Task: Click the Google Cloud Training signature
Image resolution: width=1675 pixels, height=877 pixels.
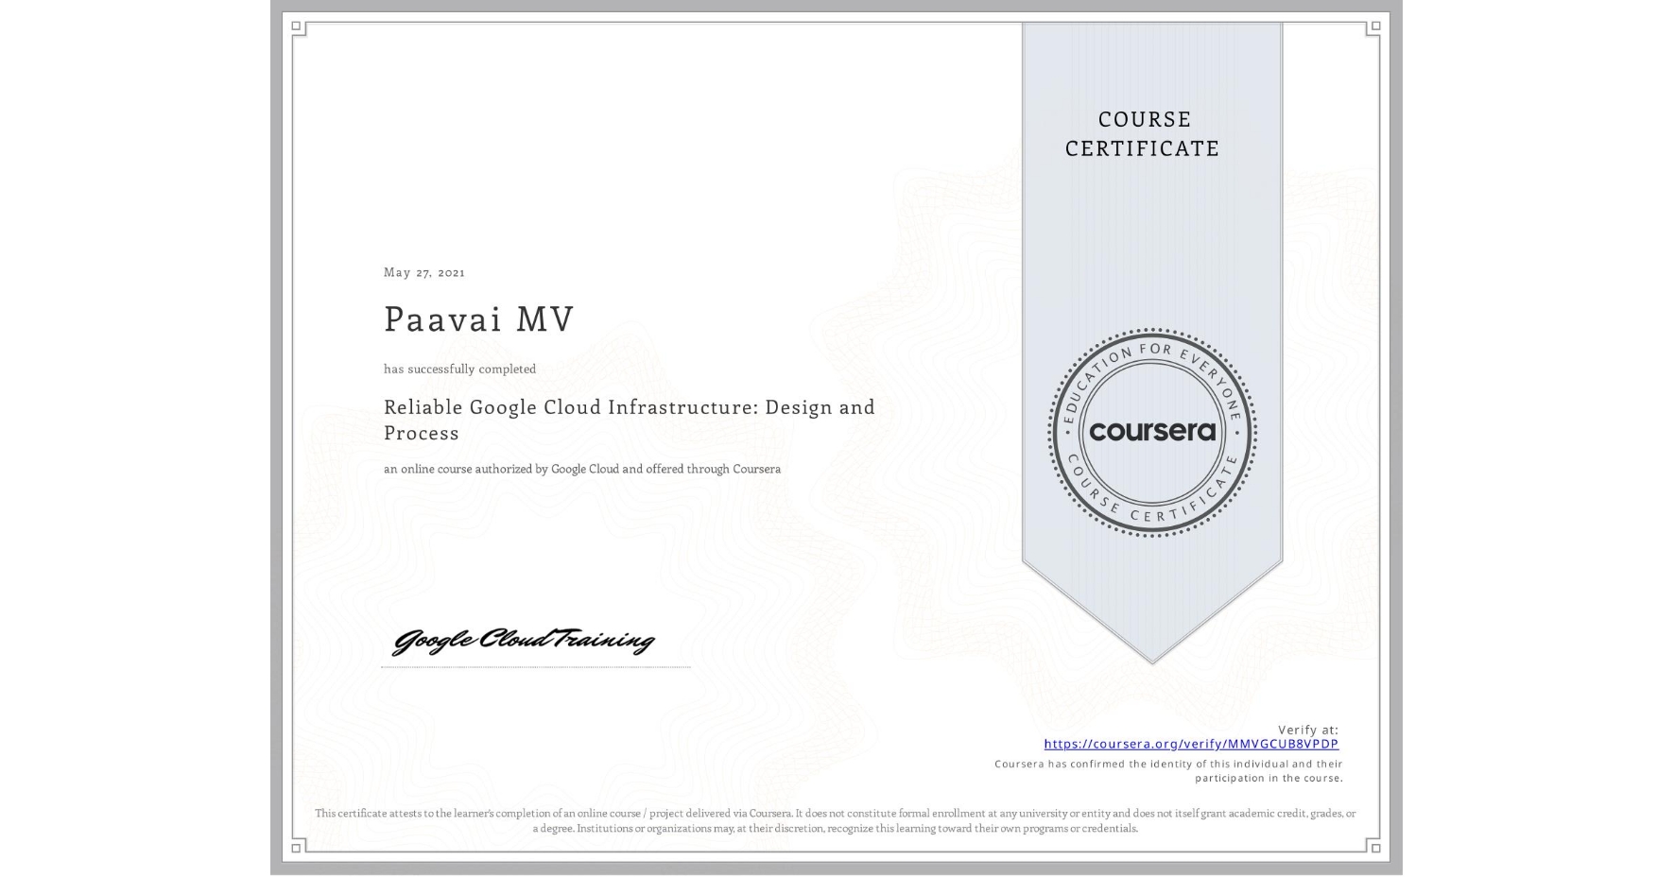Action: 524,640
